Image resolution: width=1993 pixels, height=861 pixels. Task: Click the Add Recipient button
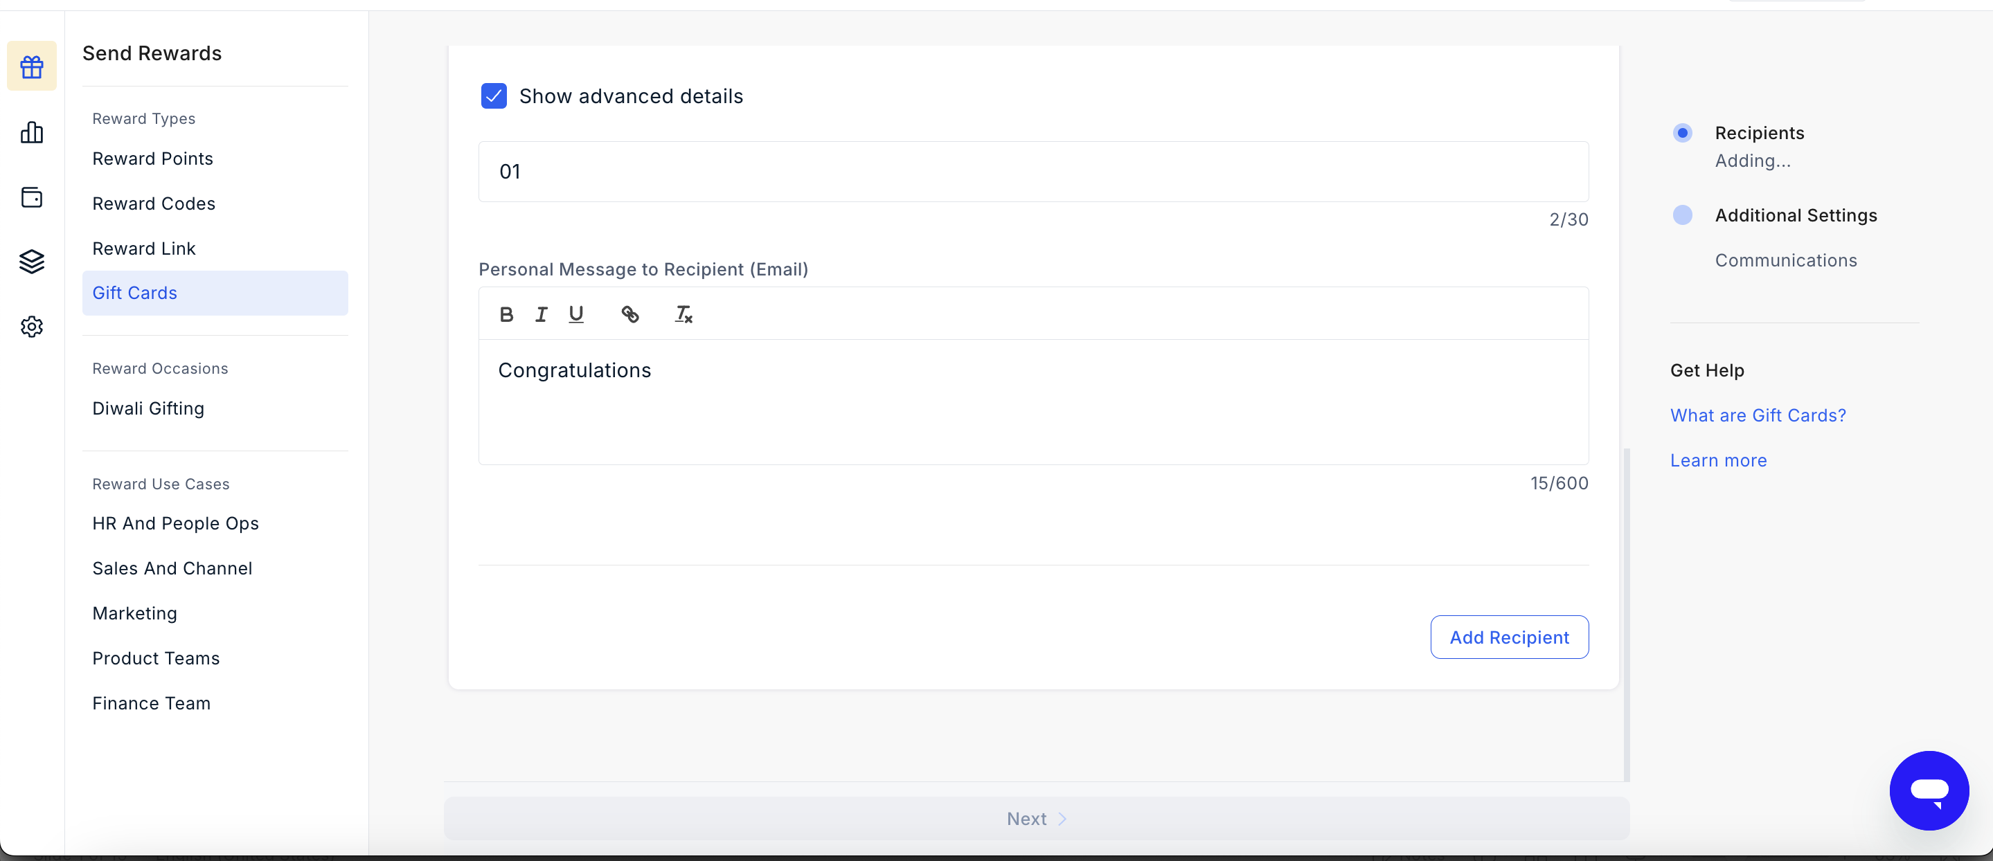click(x=1509, y=637)
